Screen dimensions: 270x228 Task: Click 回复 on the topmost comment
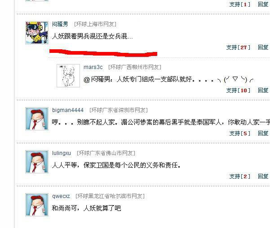pos(263,4)
